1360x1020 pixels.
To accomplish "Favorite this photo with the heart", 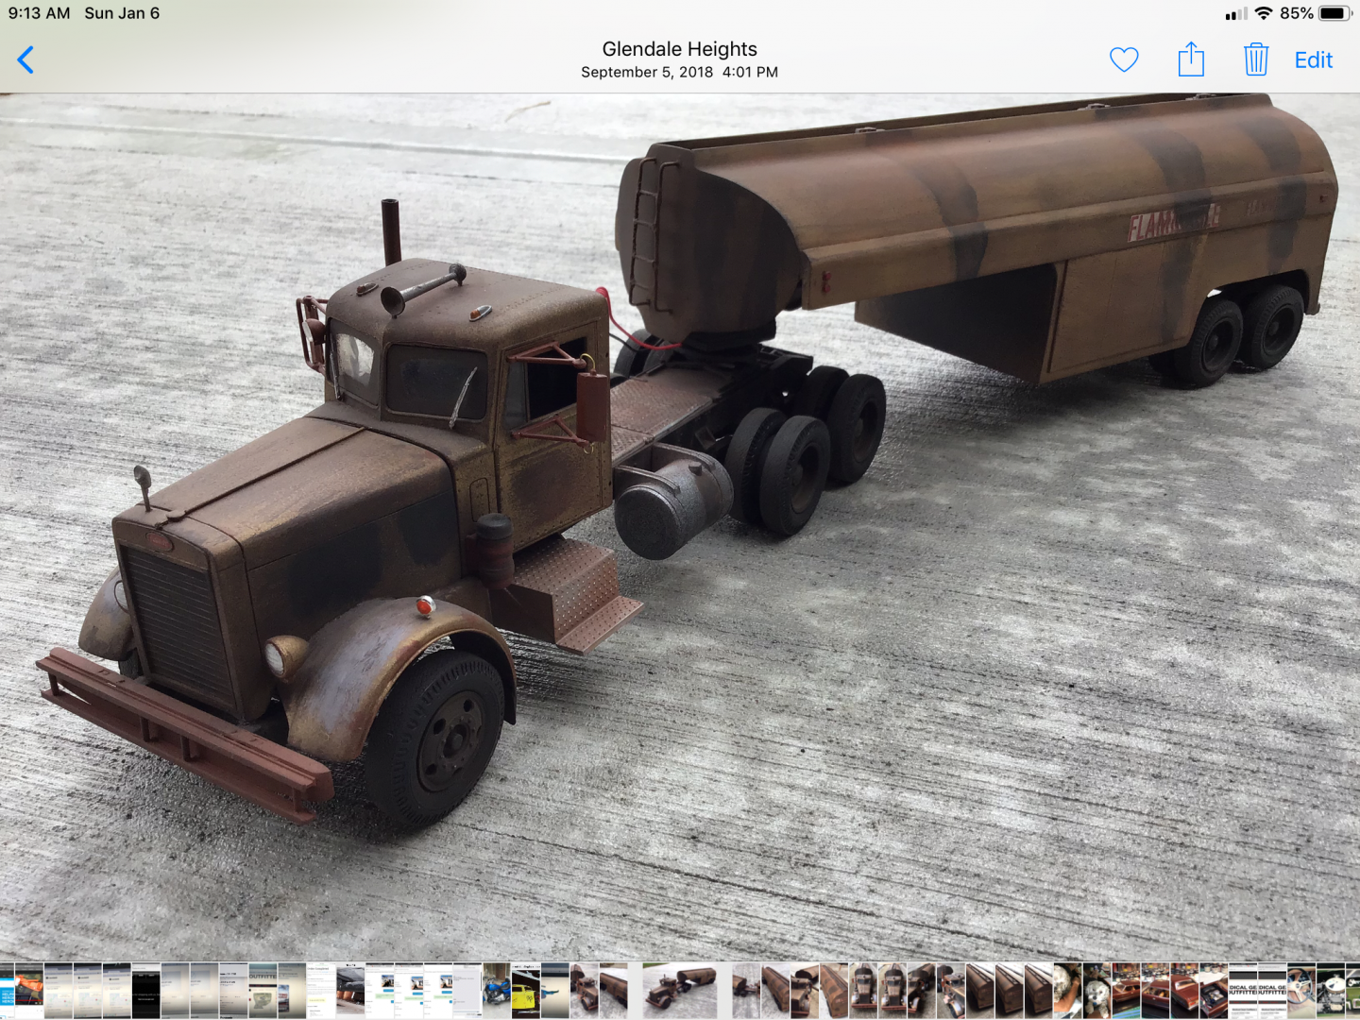I will [x=1123, y=60].
